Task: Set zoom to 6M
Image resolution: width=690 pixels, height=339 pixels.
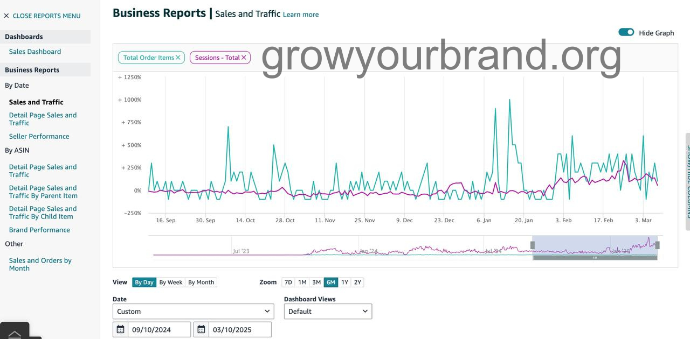Action: [331, 282]
